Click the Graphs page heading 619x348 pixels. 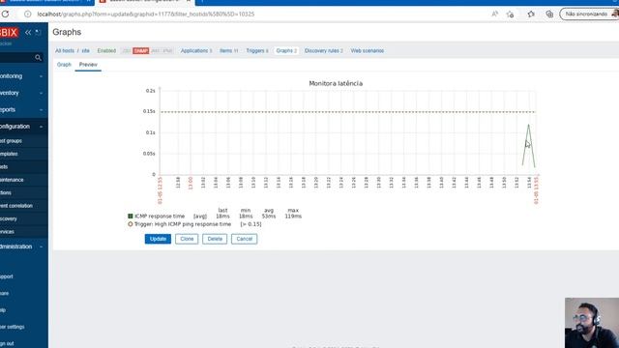(x=67, y=32)
